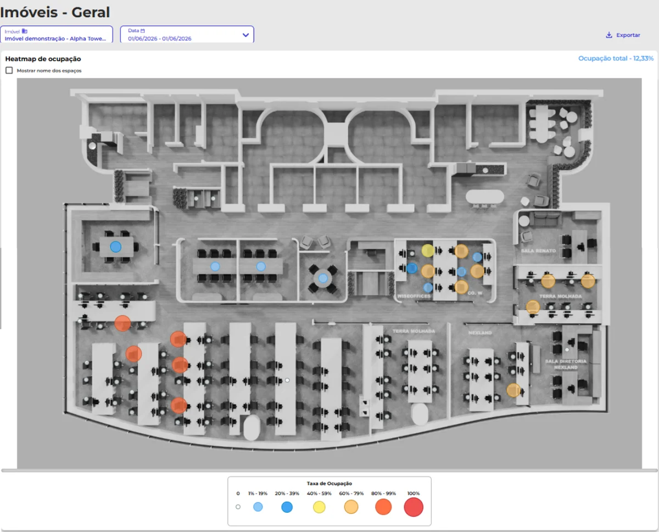Click the 1% - 19% legend swatch
This screenshot has height=532, width=659.
pyautogui.click(x=258, y=507)
